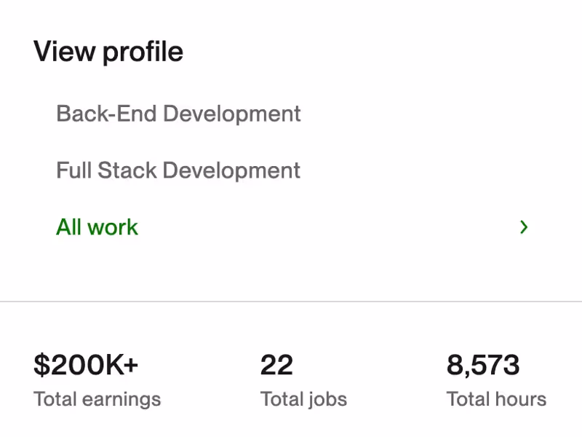Open the Full Stack Development profile
This screenshot has height=437, width=582.
[x=178, y=170]
